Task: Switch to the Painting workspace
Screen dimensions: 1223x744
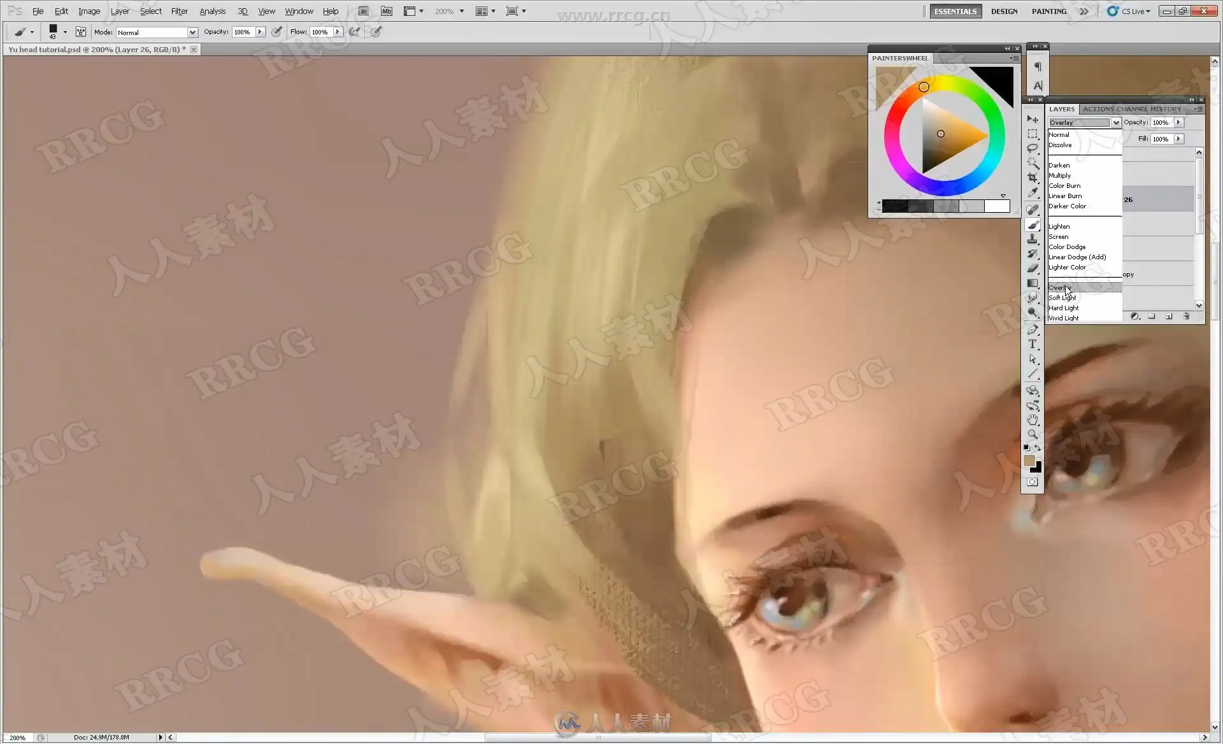Action: pyautogui.click(x=1048, y=11)
